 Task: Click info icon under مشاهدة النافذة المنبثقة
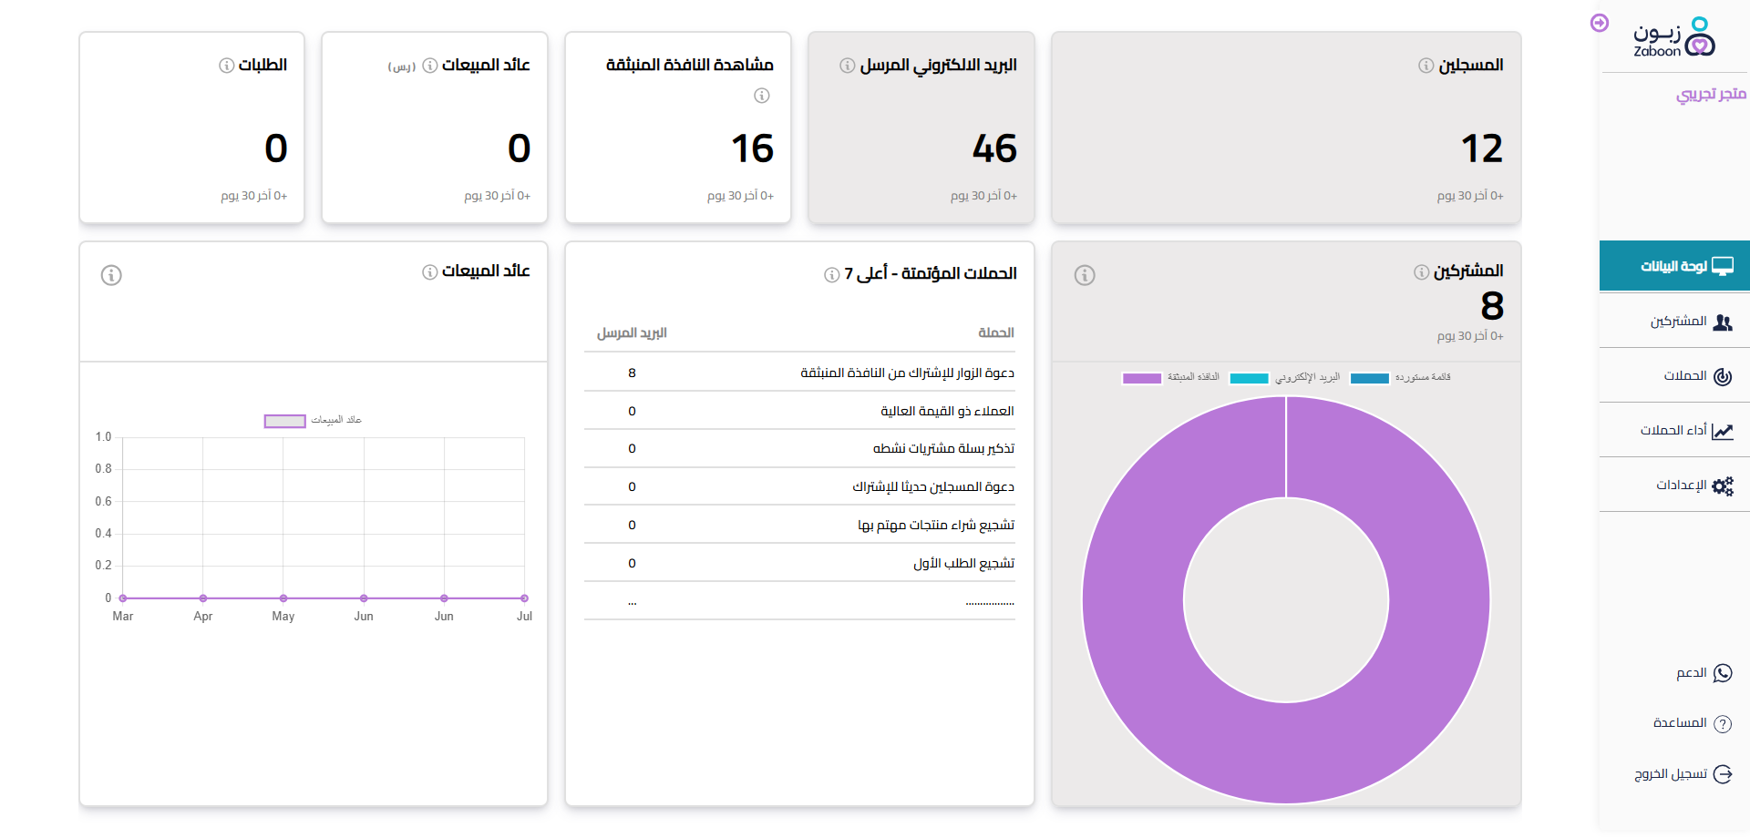click(x=762, y=96)
